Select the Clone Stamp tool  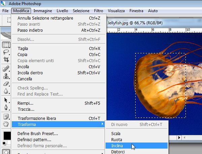click(6, 76)
